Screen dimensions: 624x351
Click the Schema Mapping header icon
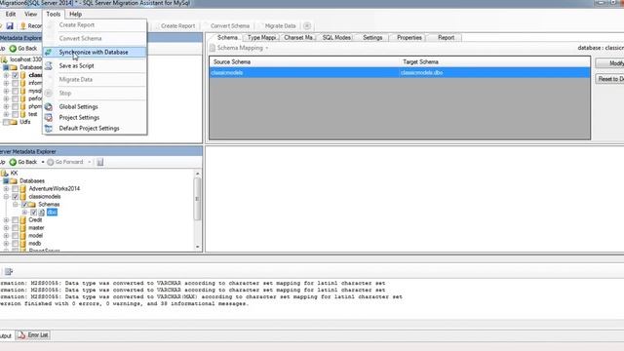pos(213,48)
